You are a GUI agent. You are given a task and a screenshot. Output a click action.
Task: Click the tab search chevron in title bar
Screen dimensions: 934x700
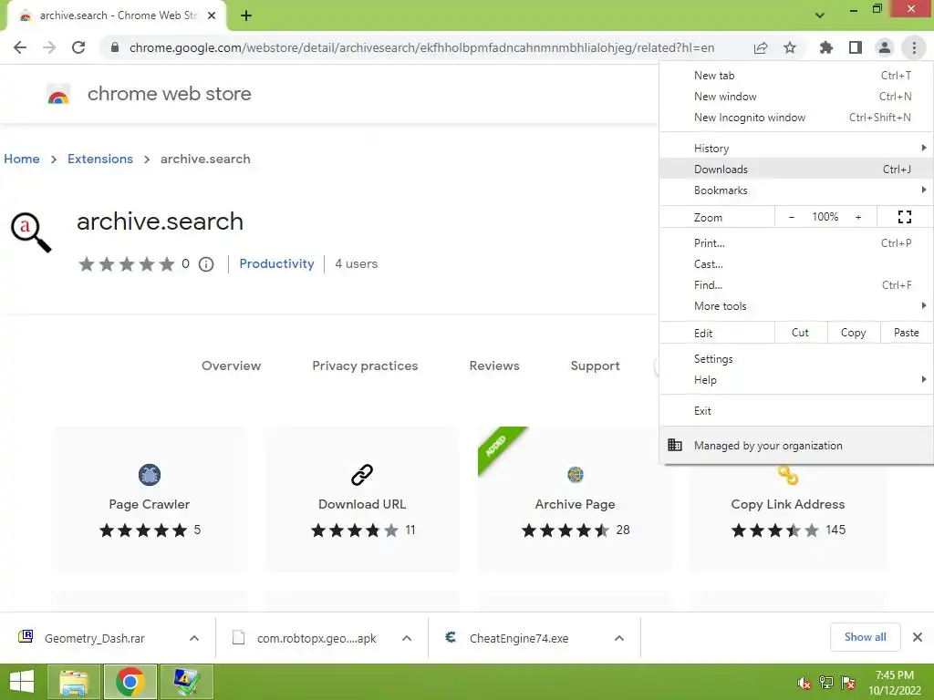point(820,15)
